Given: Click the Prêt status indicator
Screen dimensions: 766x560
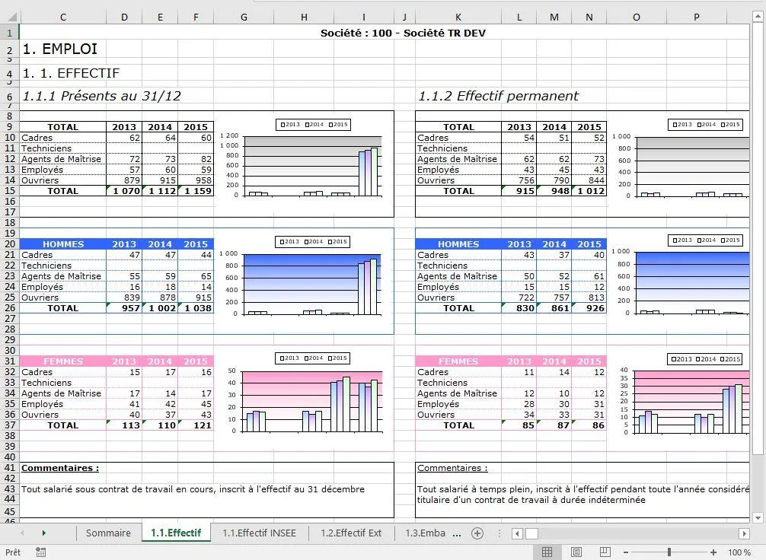Looking at the screenshot, I should point(13,552).
